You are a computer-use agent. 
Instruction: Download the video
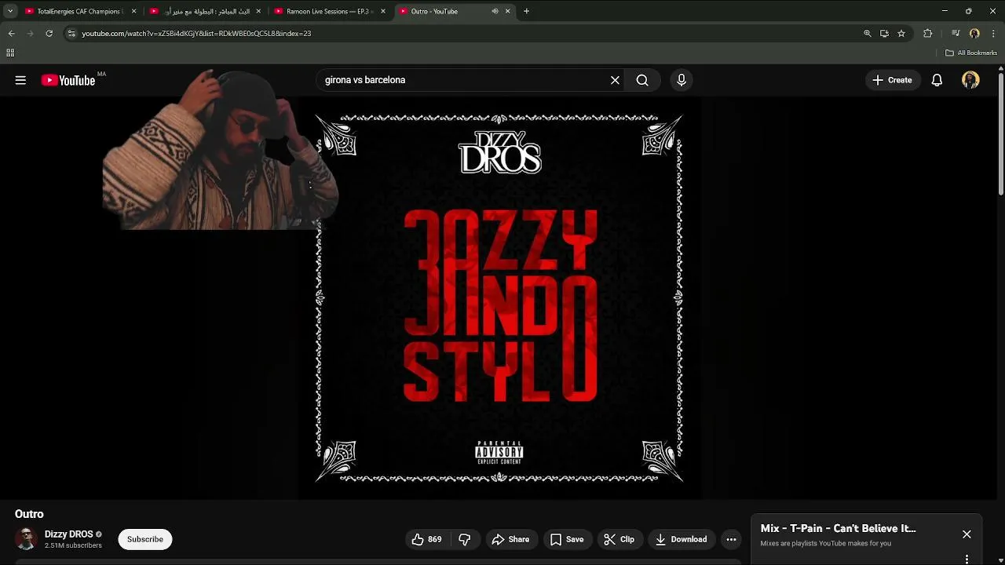point(681,539)
